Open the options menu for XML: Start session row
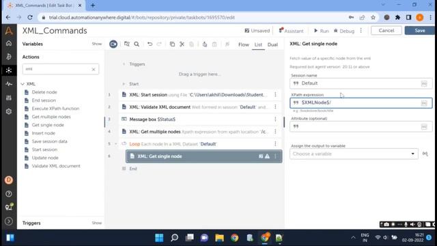The height and width of the screenshot is (246, 437). point(275,94)
